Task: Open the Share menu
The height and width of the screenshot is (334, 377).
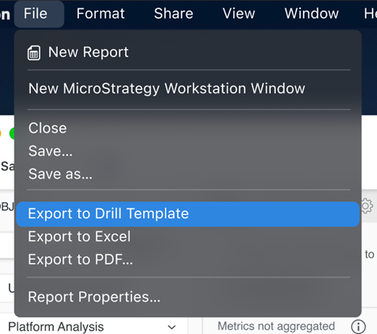Action: point(173,14)
